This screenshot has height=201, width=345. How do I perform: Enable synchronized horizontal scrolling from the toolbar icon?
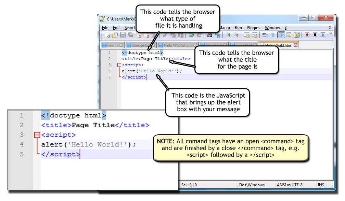pos(255,35)
